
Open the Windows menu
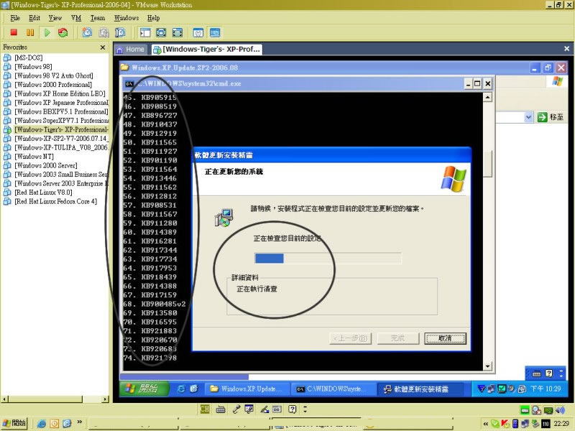[126, 17]
